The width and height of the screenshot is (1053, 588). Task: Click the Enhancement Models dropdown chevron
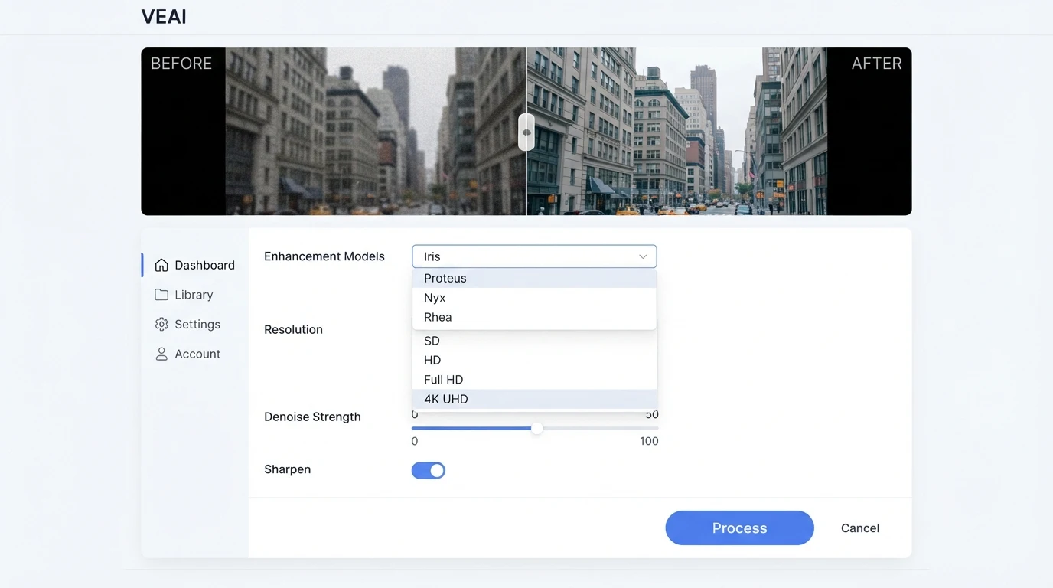coord(643,256)
